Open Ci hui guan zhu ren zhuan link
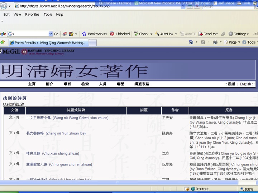The image size is (258, 193). pos(59,164)
